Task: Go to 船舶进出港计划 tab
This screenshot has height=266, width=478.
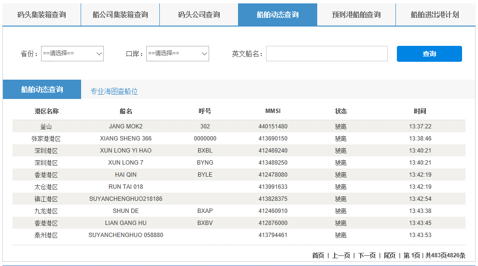Action: 435,14
